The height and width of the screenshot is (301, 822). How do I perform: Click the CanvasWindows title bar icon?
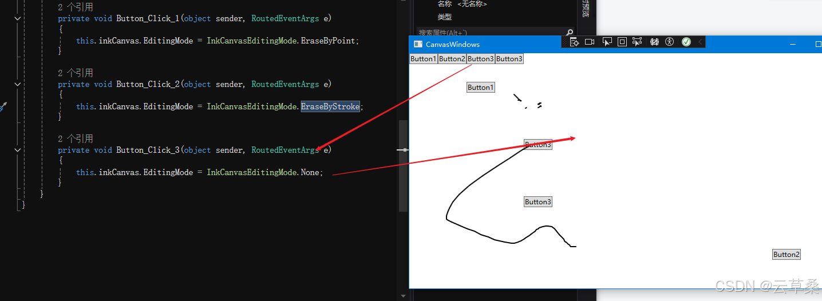(x=418, y=44)
